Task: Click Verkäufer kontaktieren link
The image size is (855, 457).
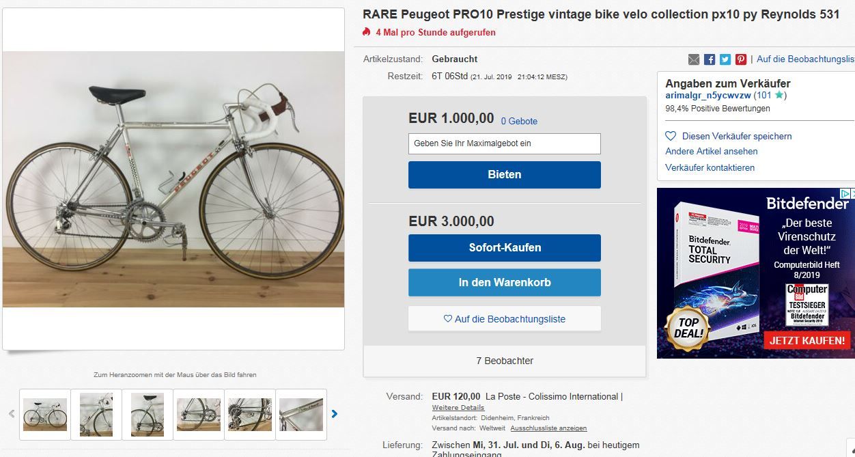Action: coord(710,167)
